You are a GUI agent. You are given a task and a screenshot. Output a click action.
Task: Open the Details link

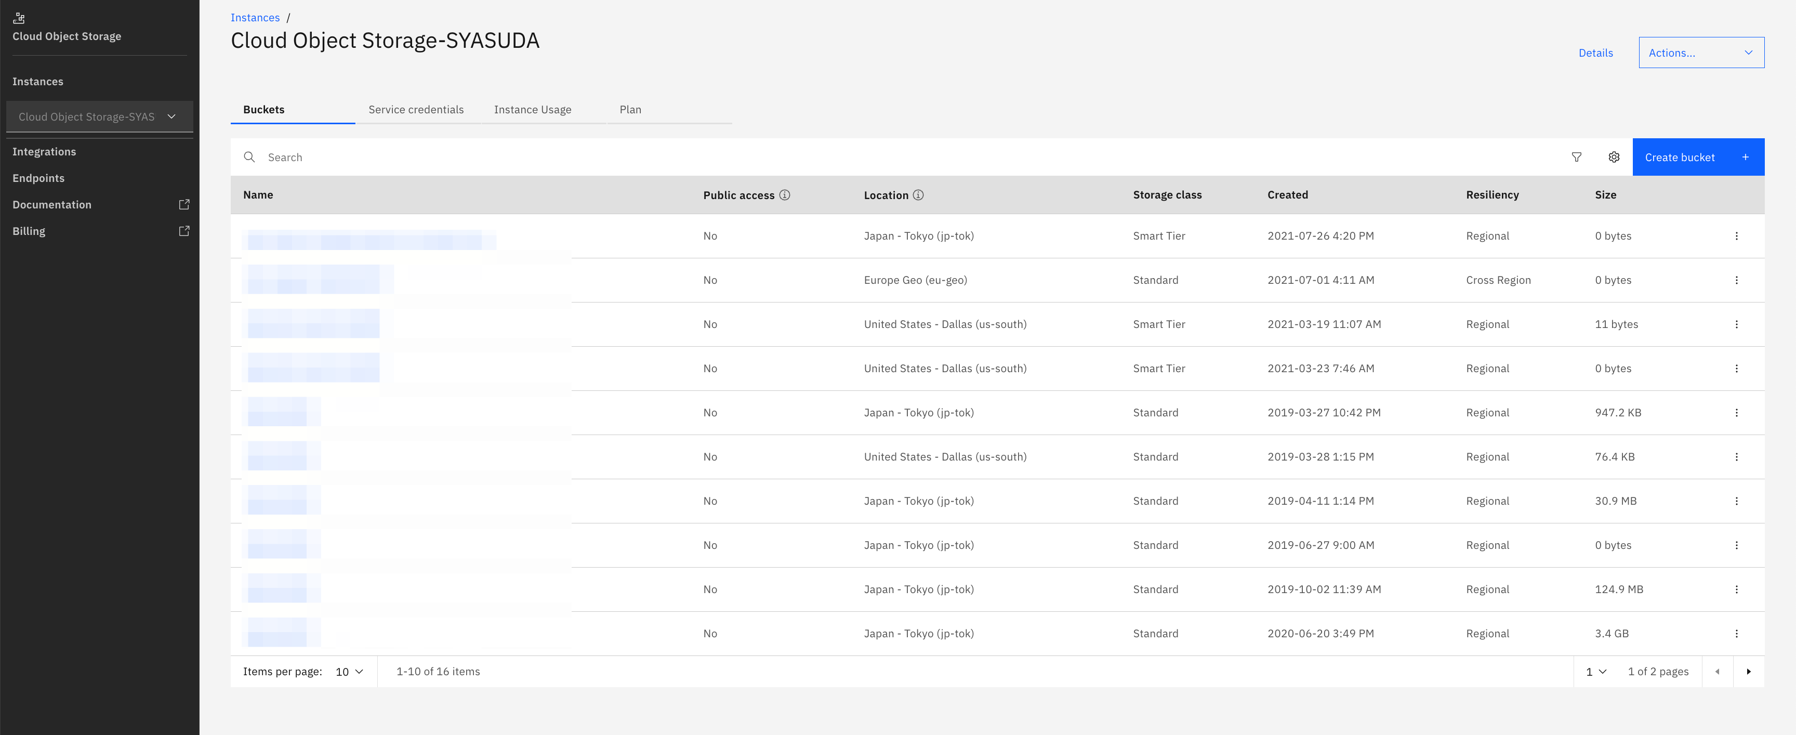point(1595,53)
